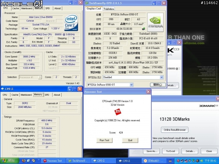Click Close in the 3DMark result window
The width and height of the screenshot is (219, 164).
tap(209, 151)
